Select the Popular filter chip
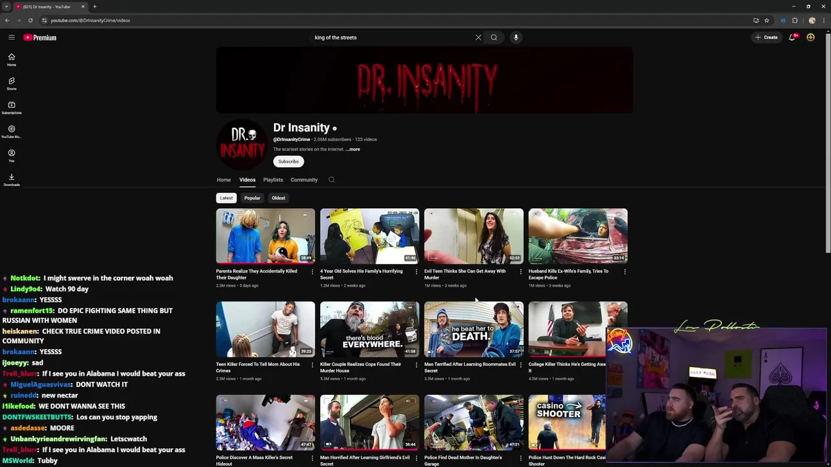The height and width of the screenshot is (467, 831). [252, 198]
